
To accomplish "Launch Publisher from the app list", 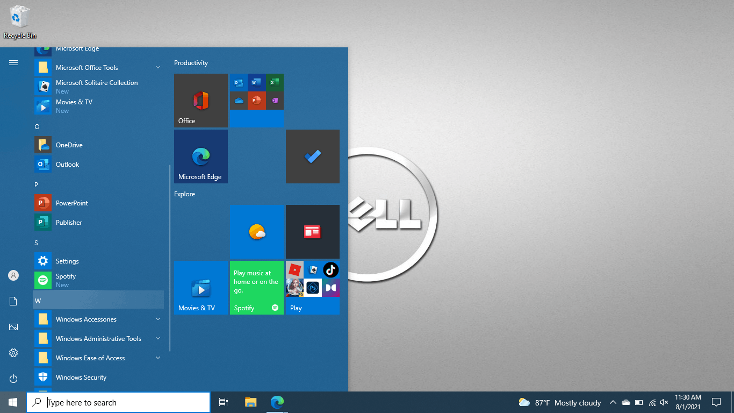I will pyautogui.click(x=98, y=223).
